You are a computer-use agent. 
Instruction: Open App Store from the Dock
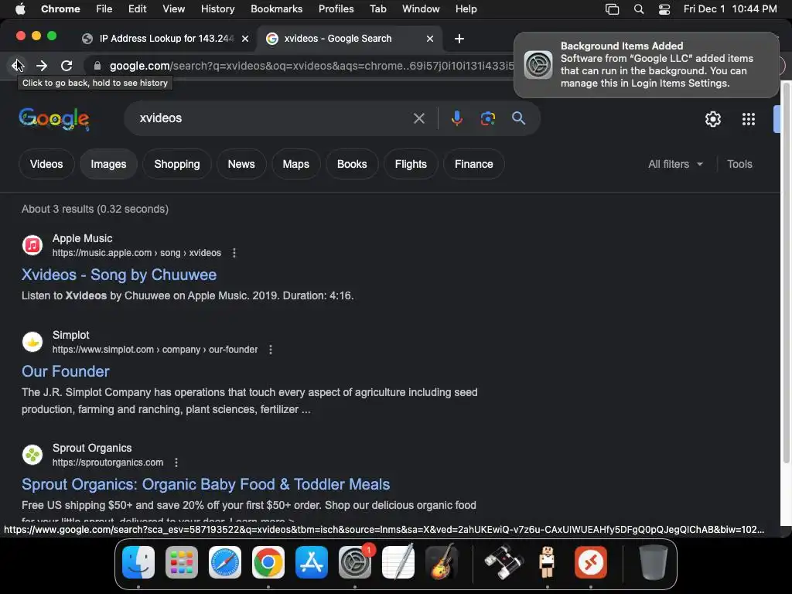[312, 562]
